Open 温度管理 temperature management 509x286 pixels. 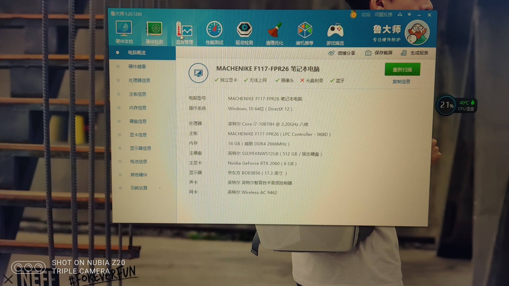(x=184, y=33)
